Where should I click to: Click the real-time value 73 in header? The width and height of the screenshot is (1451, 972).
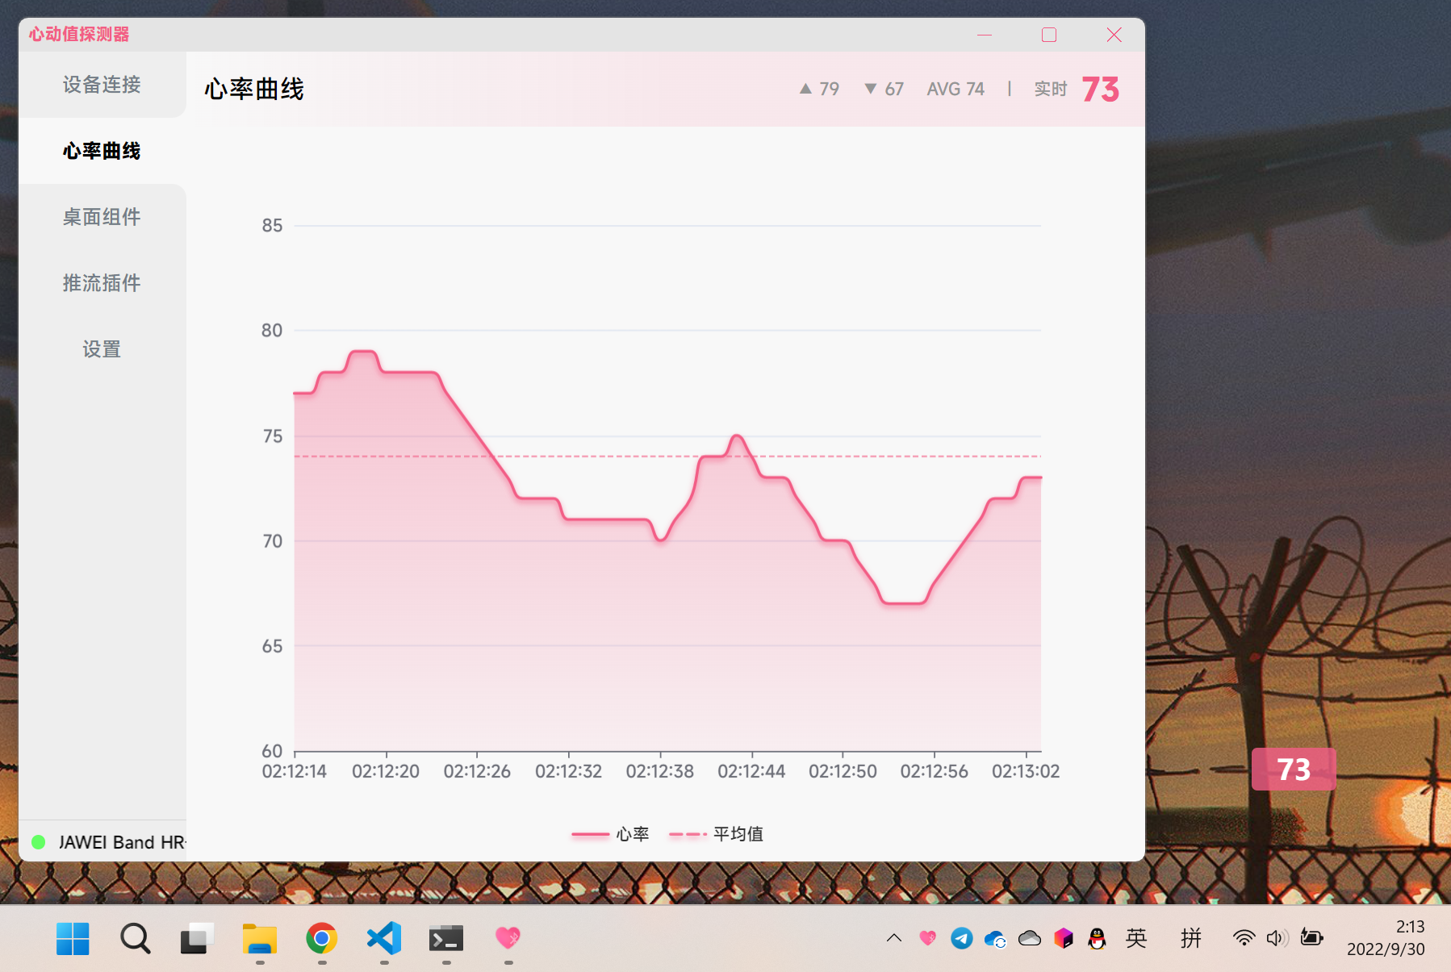(1100, 89)
